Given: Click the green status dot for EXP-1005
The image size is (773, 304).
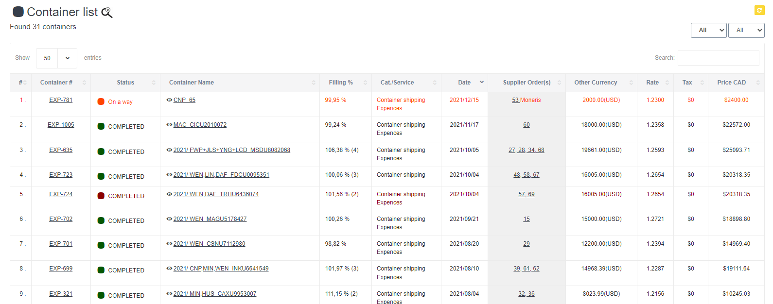Looking at the screenshot, I should coord(101,126).
